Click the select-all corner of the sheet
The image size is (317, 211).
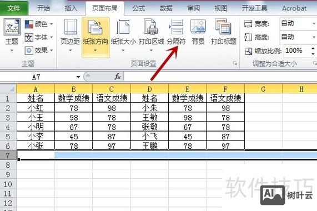8,89
